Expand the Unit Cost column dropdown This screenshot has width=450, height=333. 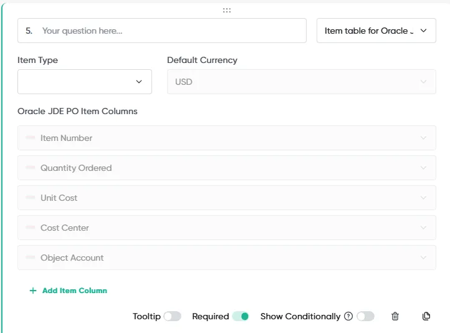(x=227, y=198)
